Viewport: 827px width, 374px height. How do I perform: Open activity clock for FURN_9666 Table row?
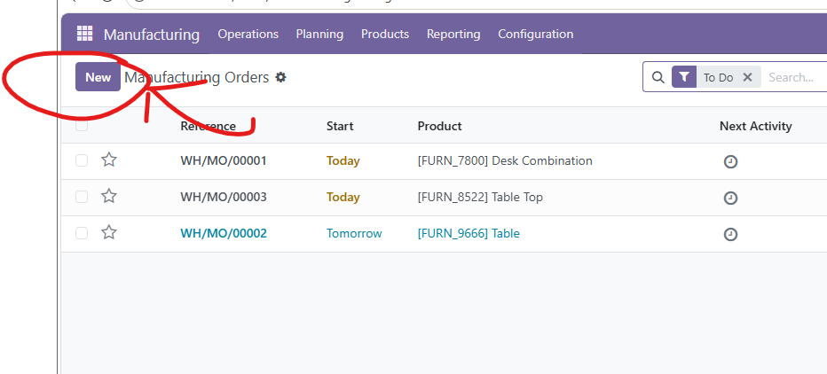tap(730, 234)
